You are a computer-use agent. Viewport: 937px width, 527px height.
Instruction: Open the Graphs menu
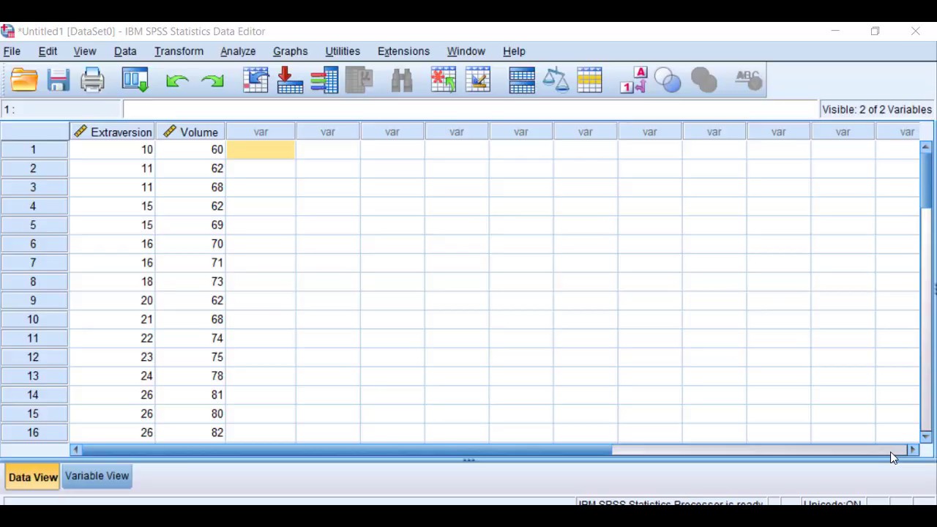click(x=290, y=51)
